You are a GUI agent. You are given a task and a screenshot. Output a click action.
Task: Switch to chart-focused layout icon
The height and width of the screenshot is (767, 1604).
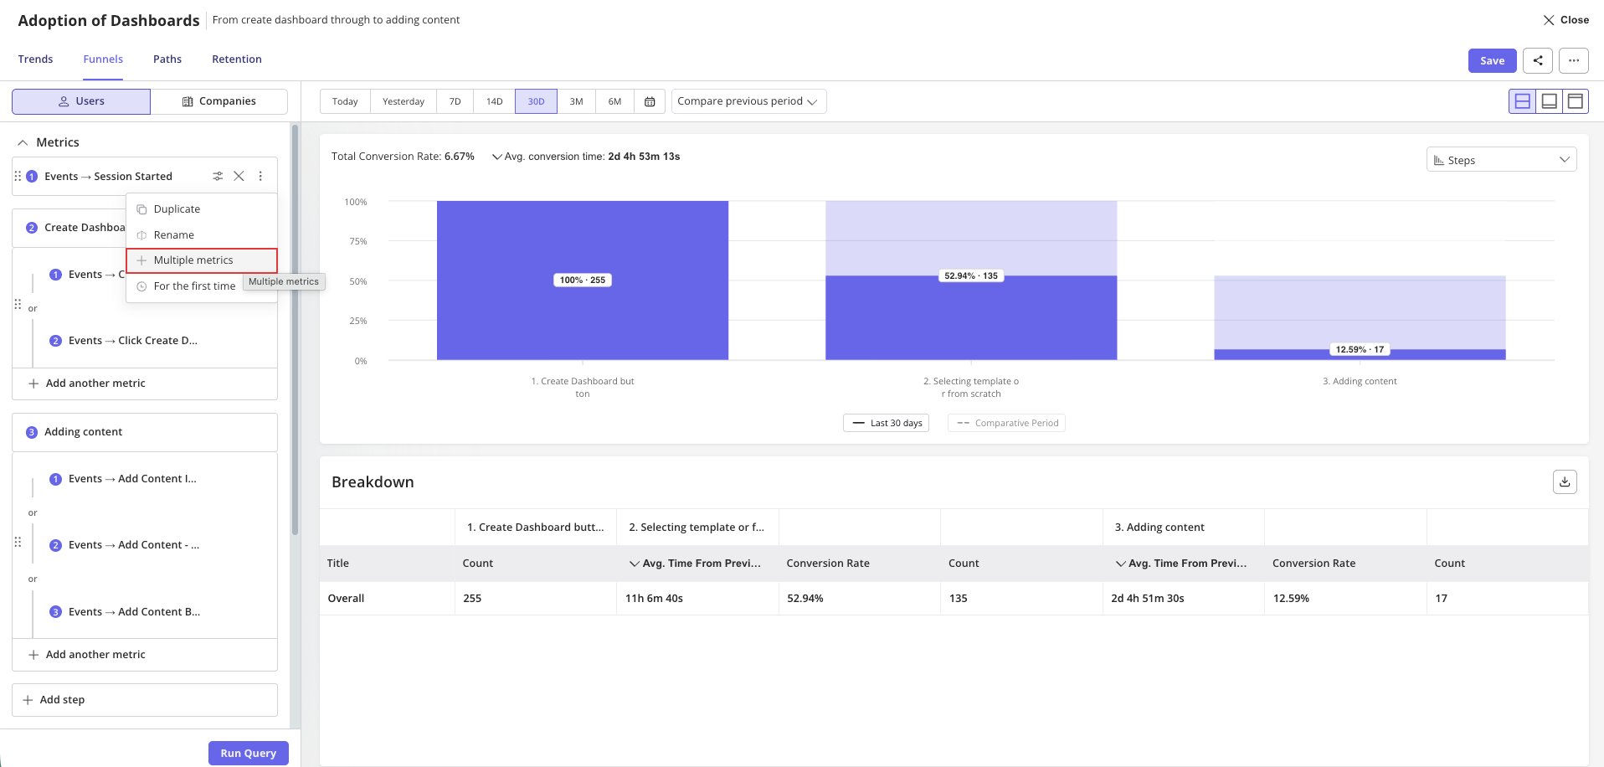tap(1550, 101)
